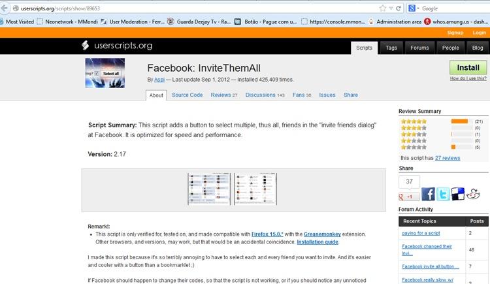490x284 pixels.
Task: Click the bookmark star icon in address bar
Action: click(x=383, y=8)
